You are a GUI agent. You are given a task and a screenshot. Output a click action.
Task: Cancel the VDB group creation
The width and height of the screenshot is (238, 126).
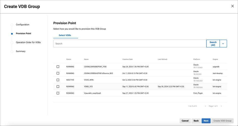tap(185, 121)
